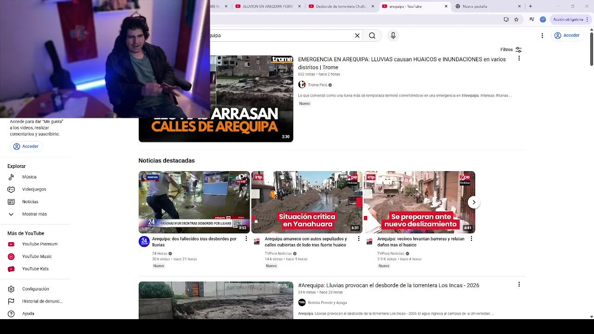This screenshot has width=594, height=334.
Task: Open Lluvias provocan desborde Los Incas title
Action: click(388, 285)
